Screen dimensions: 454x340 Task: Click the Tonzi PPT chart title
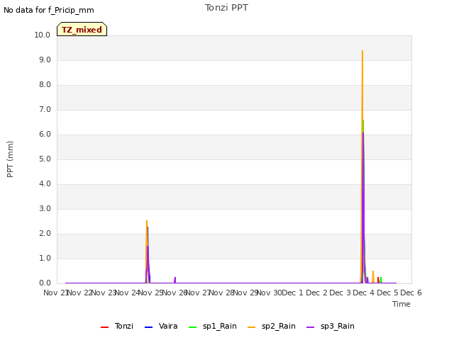[x=226, y=8]
